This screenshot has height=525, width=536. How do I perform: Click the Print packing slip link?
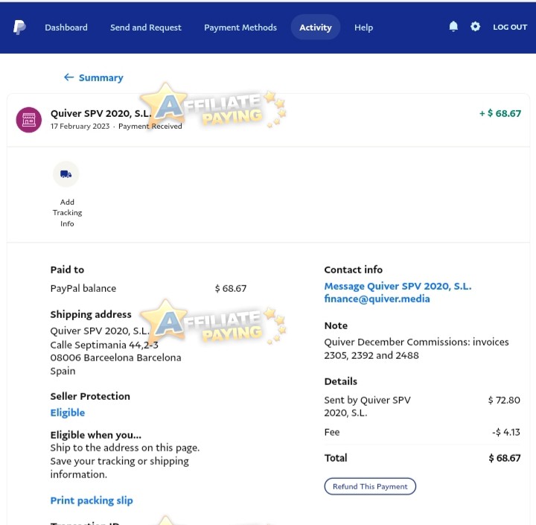pos(92,500)
